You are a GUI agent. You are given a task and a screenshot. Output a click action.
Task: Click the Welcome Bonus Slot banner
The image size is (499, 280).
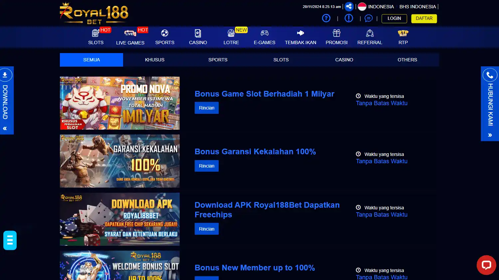tap(120, 265)
